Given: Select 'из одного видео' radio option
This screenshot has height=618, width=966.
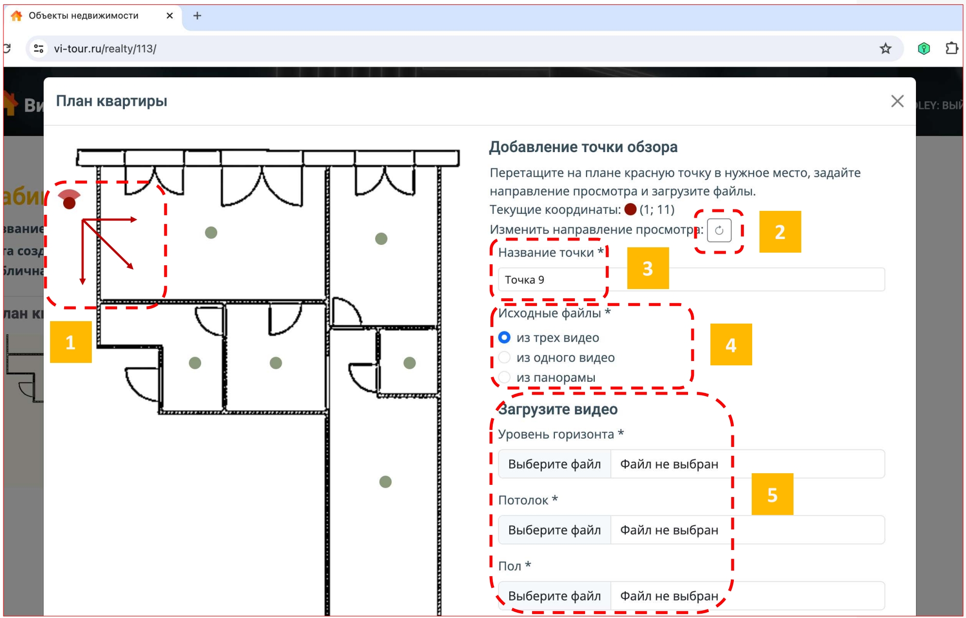Looking at the screenshot, I should 504,357.
